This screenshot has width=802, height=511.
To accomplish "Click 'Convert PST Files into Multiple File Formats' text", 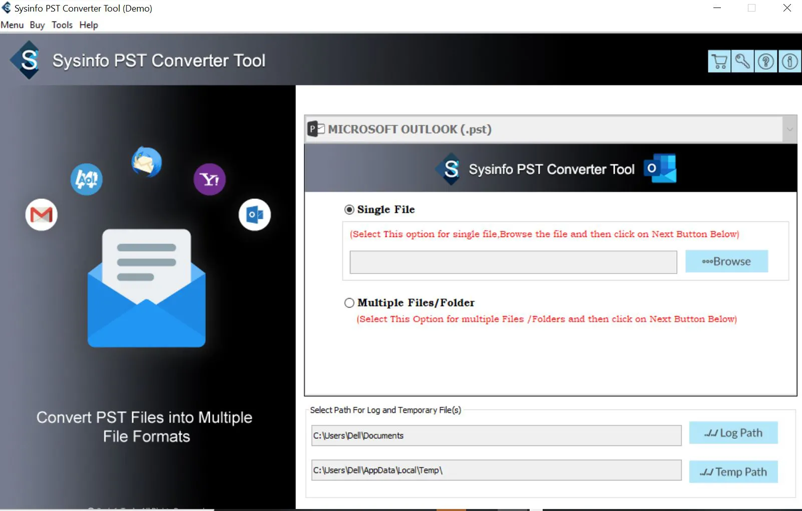I will pos(145,427).
